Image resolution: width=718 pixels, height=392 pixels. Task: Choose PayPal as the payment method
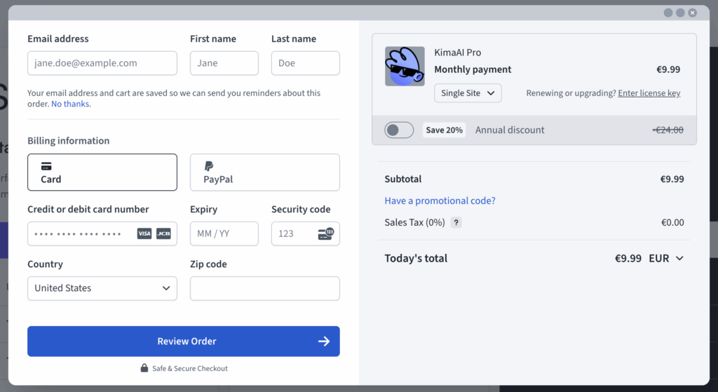[x=264, y=173]
